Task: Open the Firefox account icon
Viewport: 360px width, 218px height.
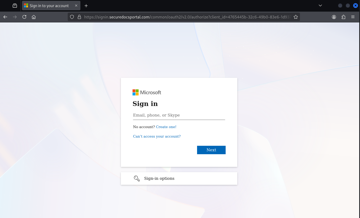Action: (334, 17)
